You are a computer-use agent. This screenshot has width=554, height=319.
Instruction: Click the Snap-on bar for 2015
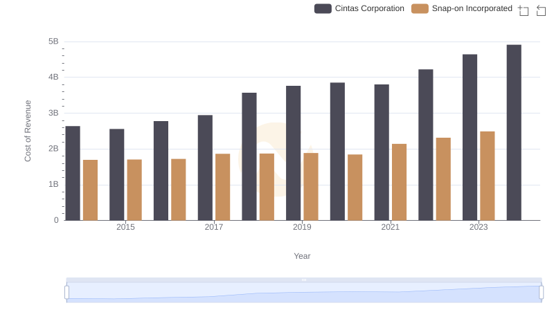click(x=134, y=190)
